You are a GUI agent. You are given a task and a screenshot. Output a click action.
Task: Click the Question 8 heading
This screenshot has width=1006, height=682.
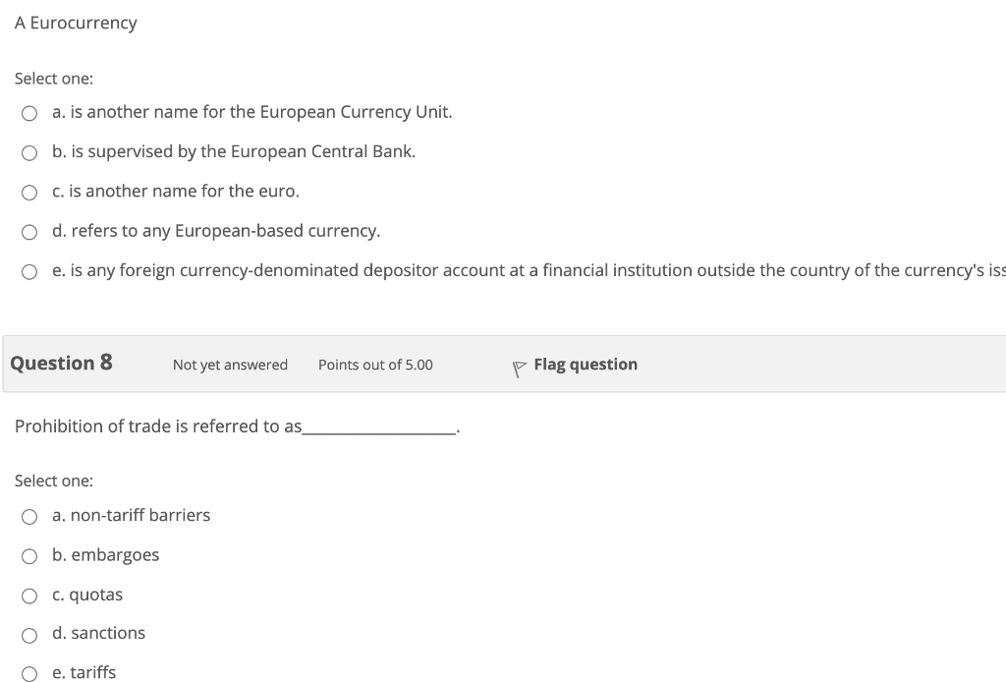(60, 363)
